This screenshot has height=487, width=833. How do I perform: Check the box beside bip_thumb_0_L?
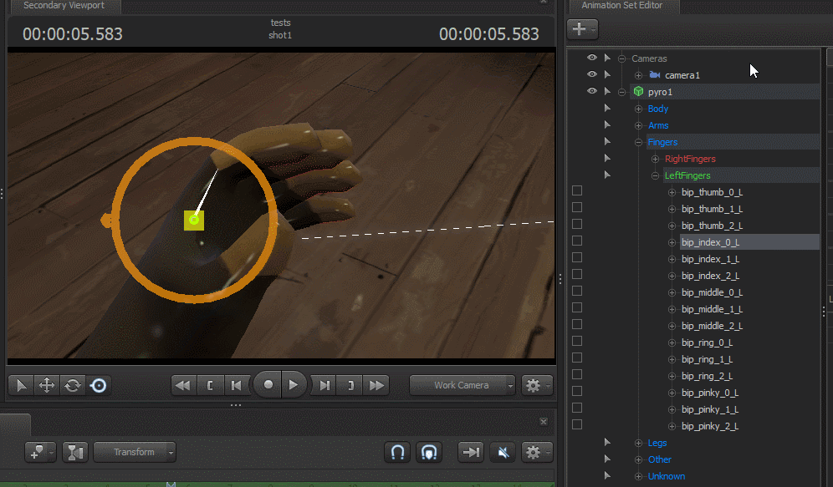(577, 190)
